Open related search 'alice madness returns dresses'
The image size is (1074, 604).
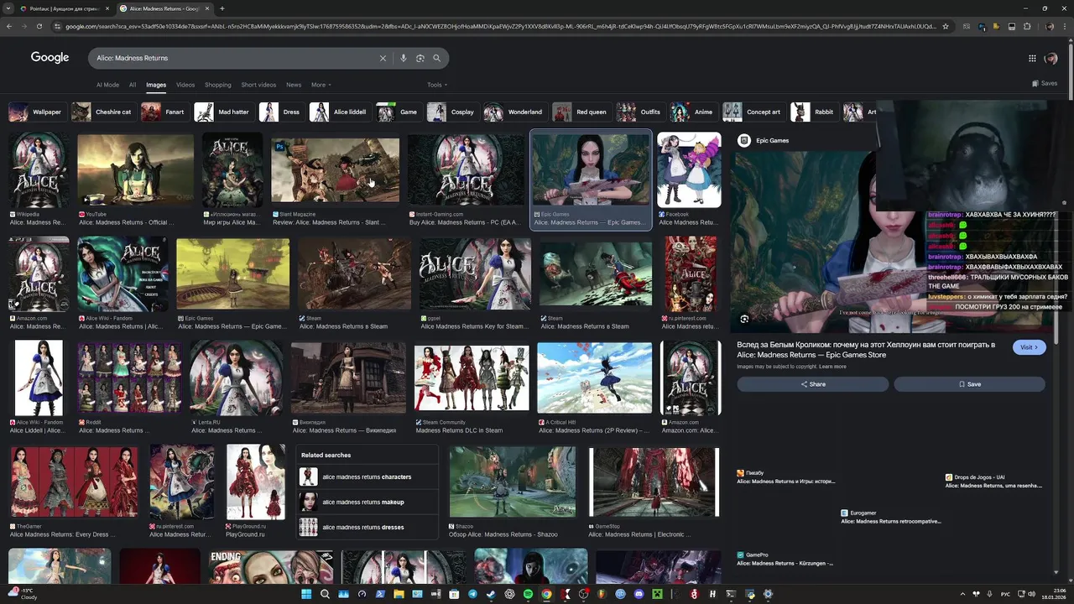(367, 528)
